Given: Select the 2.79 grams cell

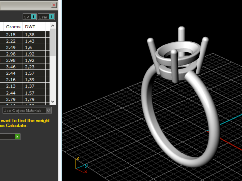Looking at the screenshot, I should 13,99.
